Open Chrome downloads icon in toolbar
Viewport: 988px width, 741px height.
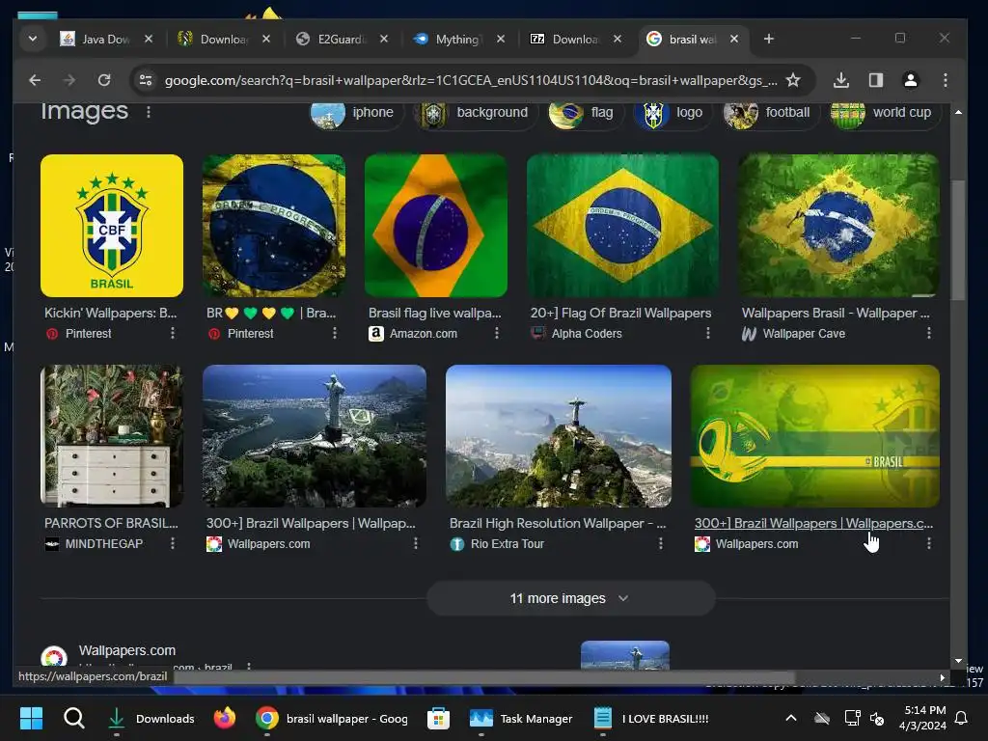pos(841,80)
